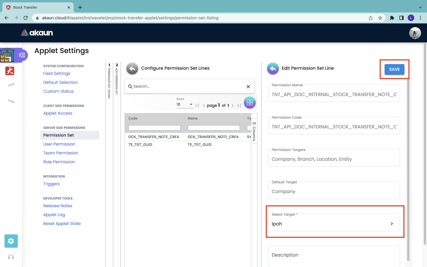Open the red PDF-style icon in sidebar
This screenshot has height=267, width=427.
point(10,71)
